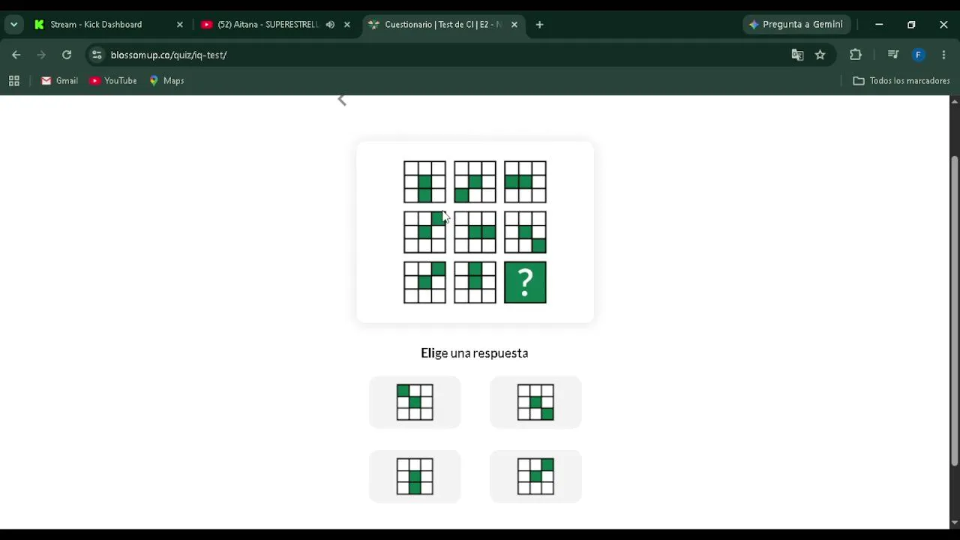The width and height of the screenshot is (960, 540).
Task: Open the Gmail bookmark
Action: (x=59, y=81)
